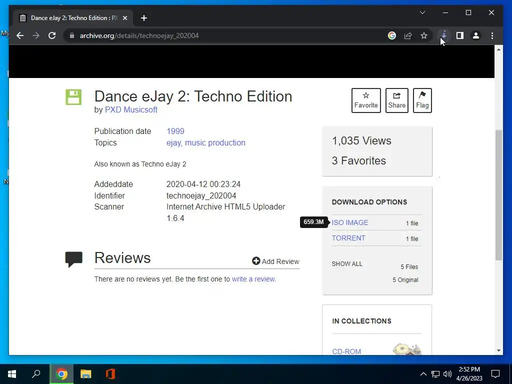Click the 5 Original files text
The image size is (512, 384).
(x=405, y=280)
